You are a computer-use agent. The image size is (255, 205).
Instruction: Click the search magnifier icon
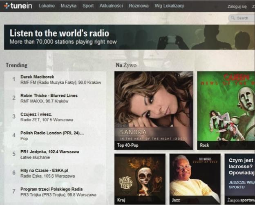tap(233, 18)
